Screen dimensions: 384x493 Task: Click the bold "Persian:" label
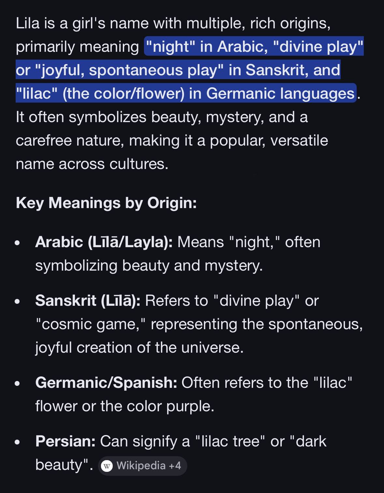65,441
